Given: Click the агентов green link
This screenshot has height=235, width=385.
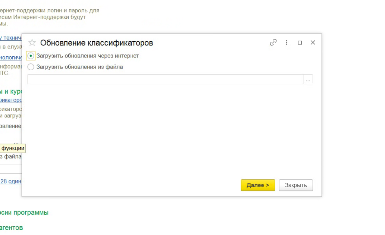Looking at the screenshot, I should tap(11, 227).
